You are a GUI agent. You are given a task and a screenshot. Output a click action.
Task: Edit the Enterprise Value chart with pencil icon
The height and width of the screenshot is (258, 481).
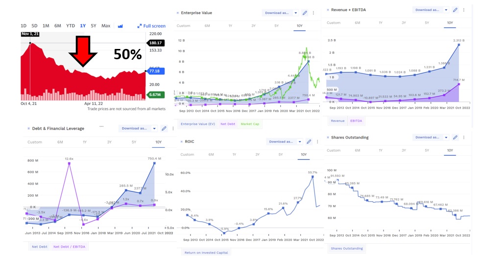[x=305, y=13]
